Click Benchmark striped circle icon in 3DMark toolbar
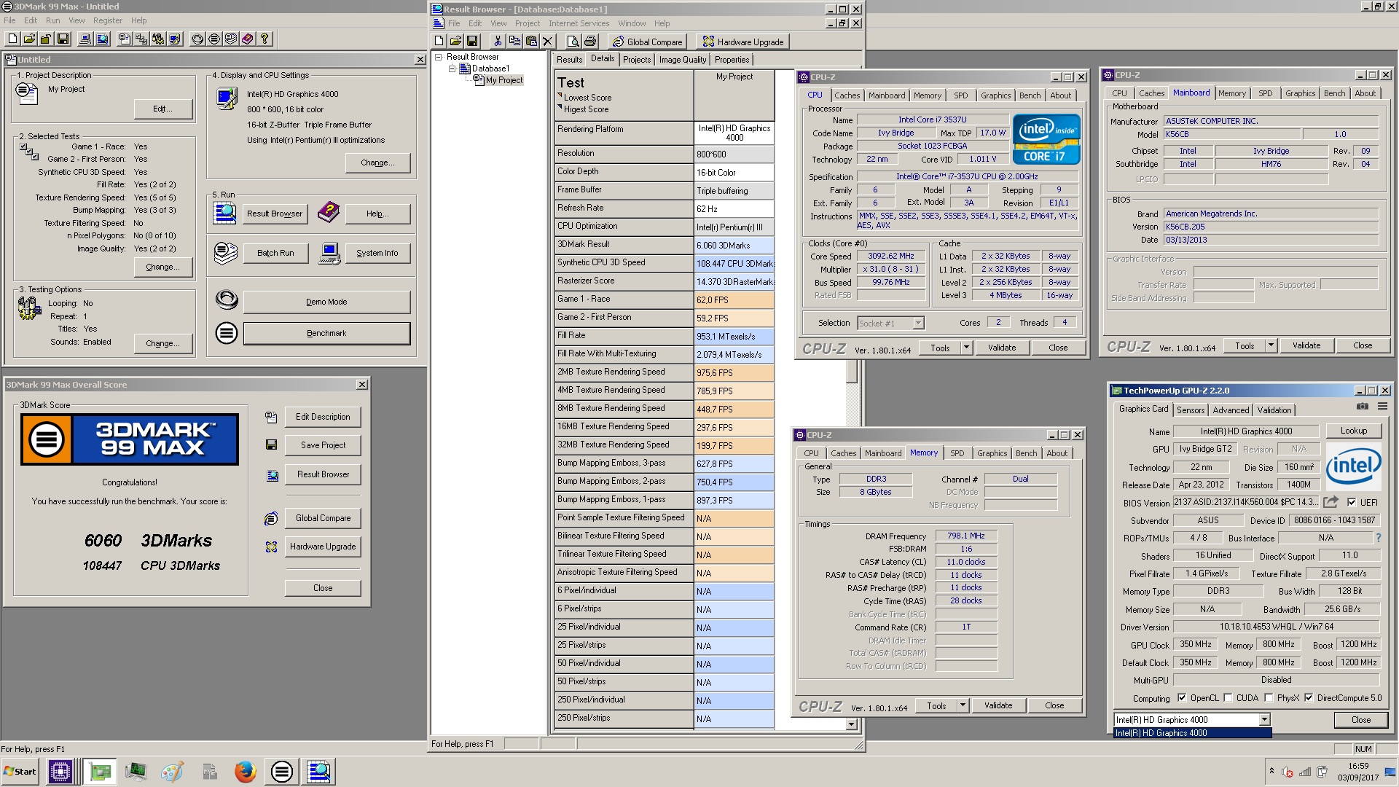 click(x=214, y=39)
